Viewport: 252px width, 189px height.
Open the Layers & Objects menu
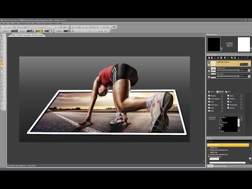point(44,24)
